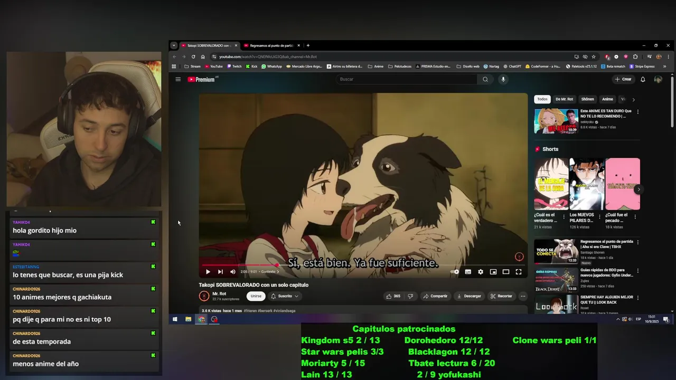Switch to 'Regresamos al punto de partida' browser tab
This screenshot has height=380, width=676.
click(271, 45)
